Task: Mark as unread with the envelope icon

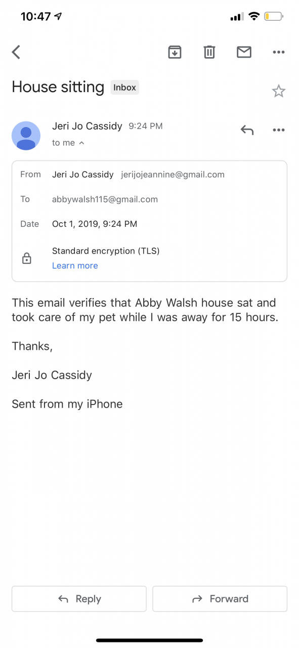Action: [x=244, y=52]
